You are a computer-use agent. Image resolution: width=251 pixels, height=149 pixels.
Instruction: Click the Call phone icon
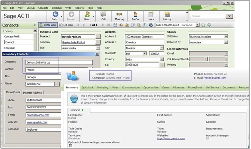point(104,14)
